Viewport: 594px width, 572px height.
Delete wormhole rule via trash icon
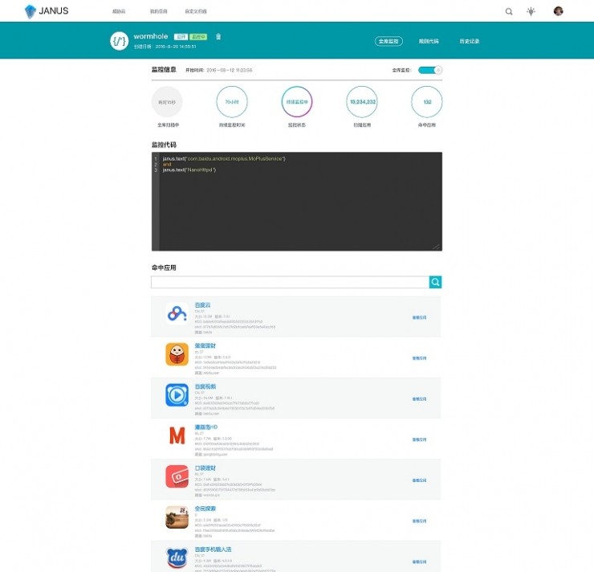pos(218,36)
